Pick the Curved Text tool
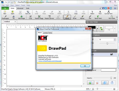119x91 pixels. tap(108, 13)
